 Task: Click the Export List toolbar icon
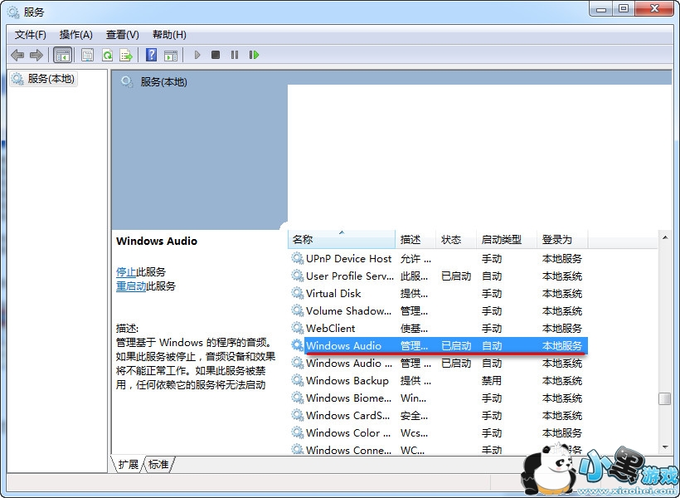(126, 55)
